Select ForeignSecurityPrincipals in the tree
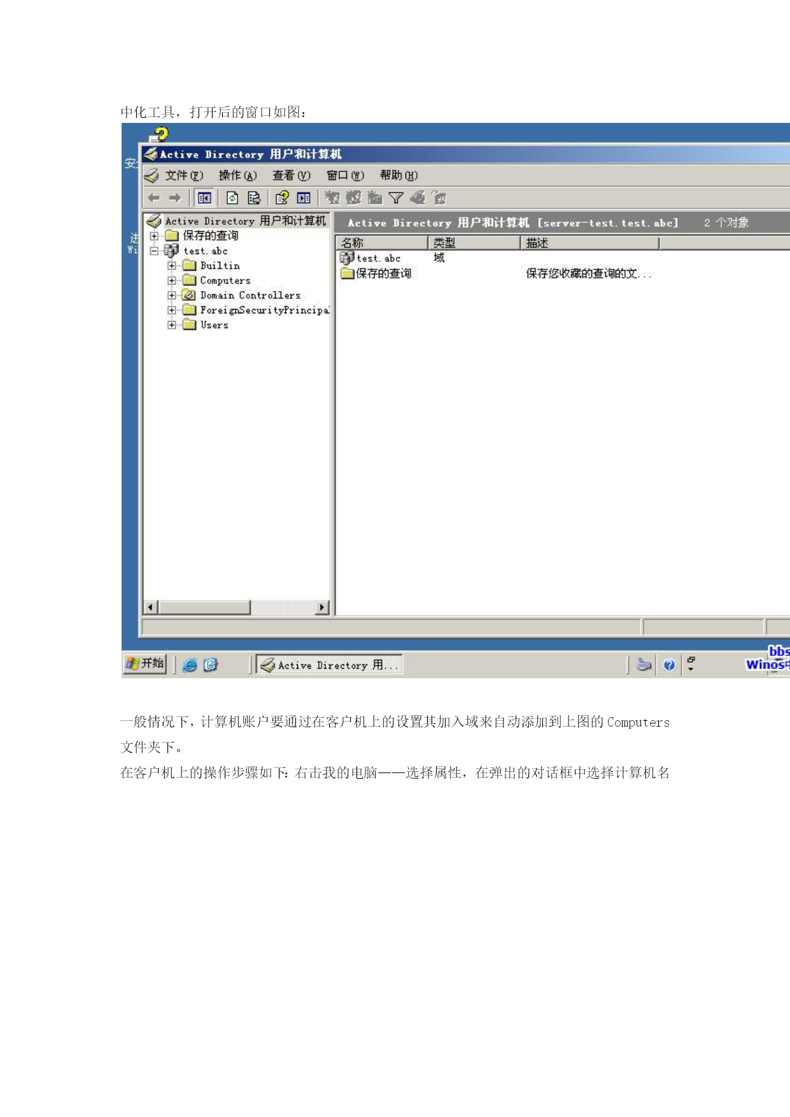 pyautogui.click(x=265, y=310)
